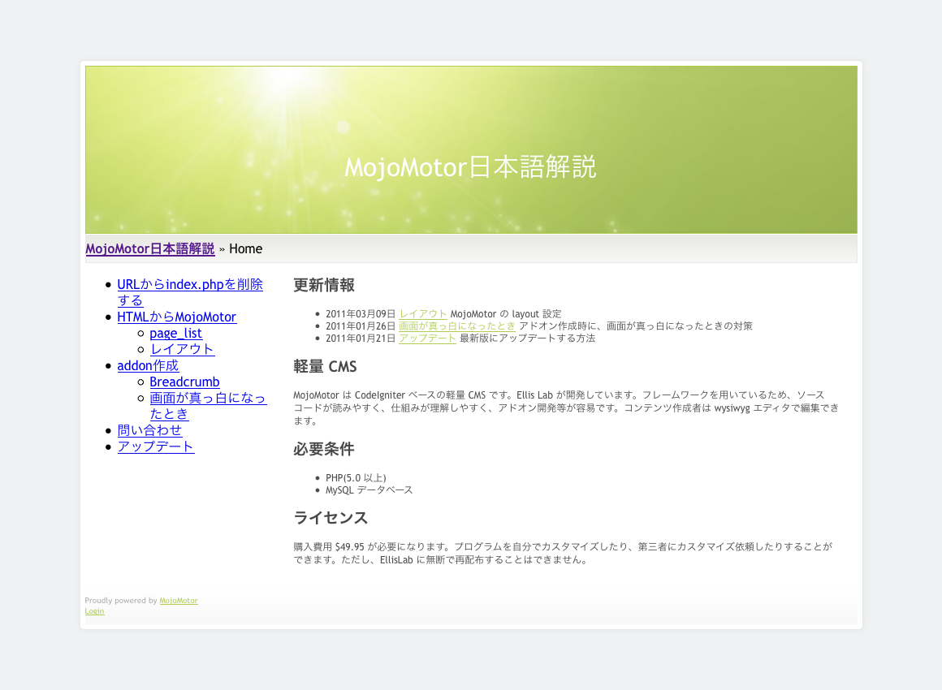942x690 pixels.
Task: Click the MojoMotor日本語解説 banner title
Action: pos(470,167)
